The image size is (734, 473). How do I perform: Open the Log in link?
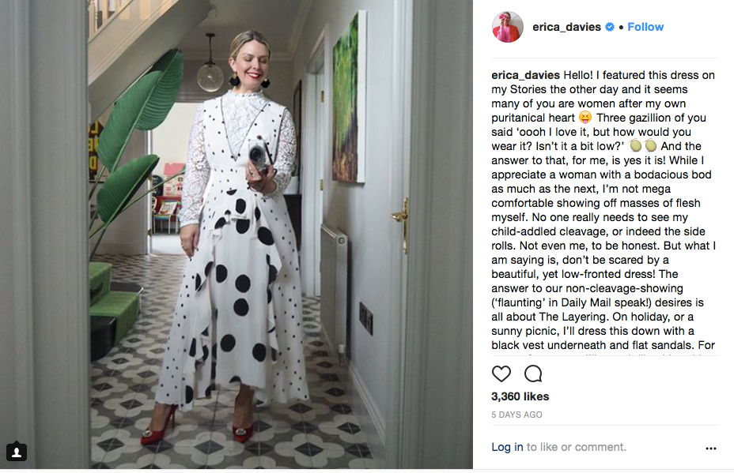(507, 447)
